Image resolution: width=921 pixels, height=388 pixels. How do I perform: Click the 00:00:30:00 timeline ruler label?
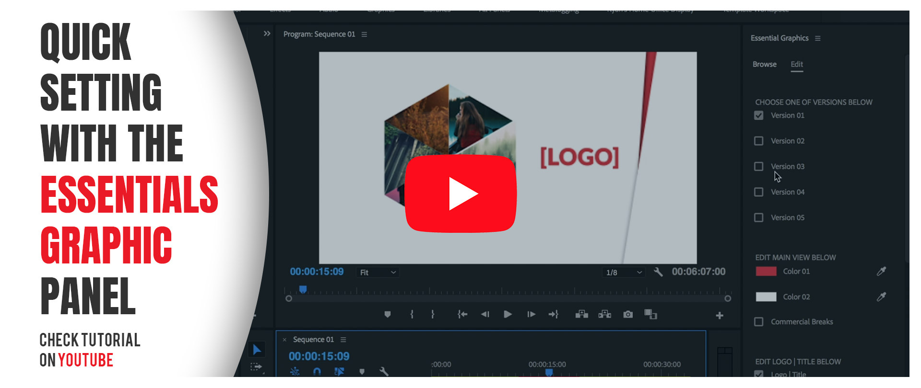[662, 365]
